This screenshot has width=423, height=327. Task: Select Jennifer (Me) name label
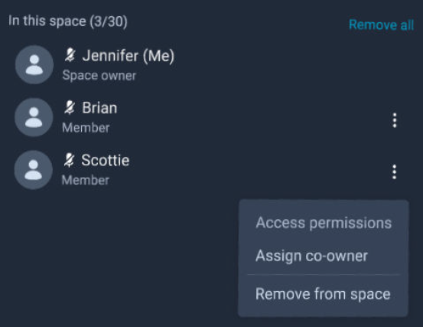(129, 56)
